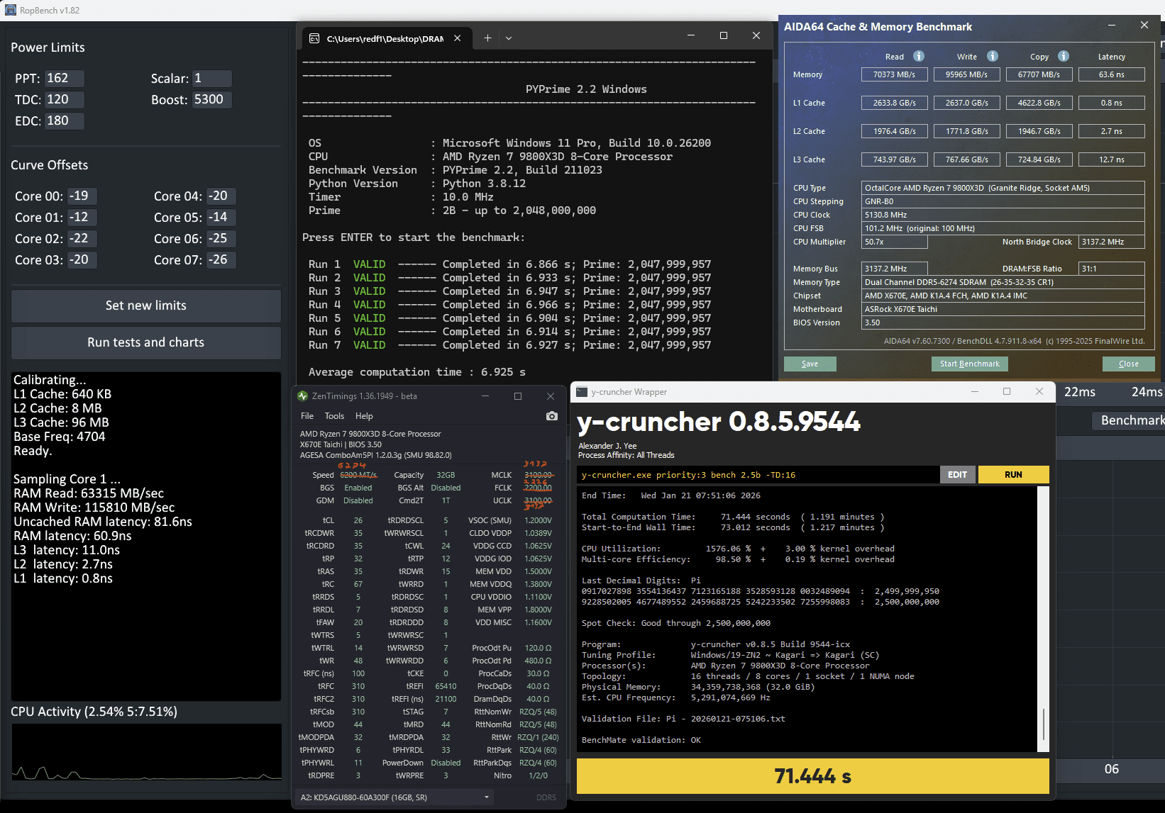Focus the Boost input field
Image resolution: width=1165 pixels, height=813 pixels.
click(x=212, y=100)
